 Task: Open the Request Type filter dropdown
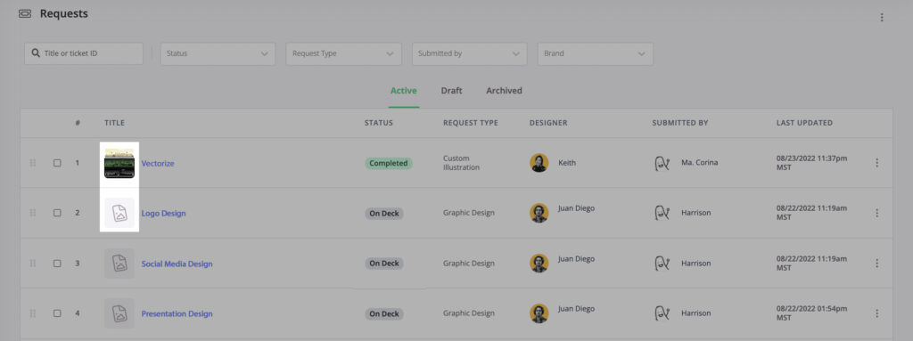click(343, 53)
